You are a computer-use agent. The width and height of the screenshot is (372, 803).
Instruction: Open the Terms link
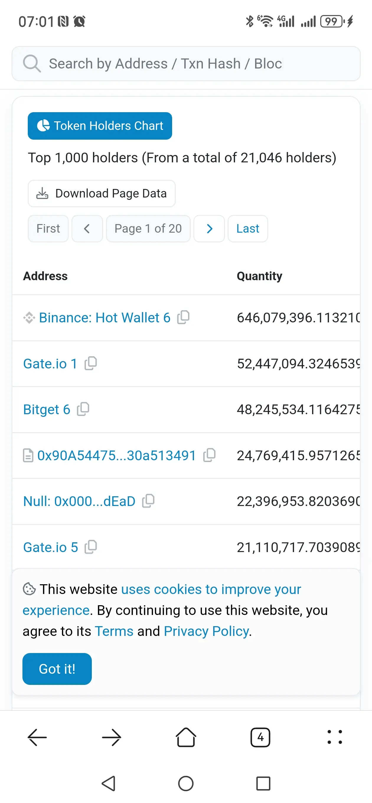click(114, 631)
